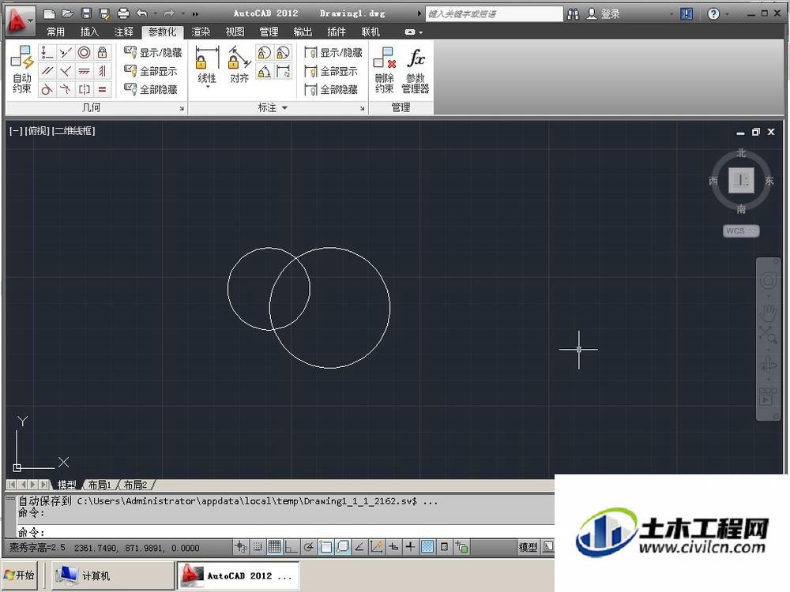
Task: Switch to the 注释 ribbon tab
Action: tap(123, 32)
